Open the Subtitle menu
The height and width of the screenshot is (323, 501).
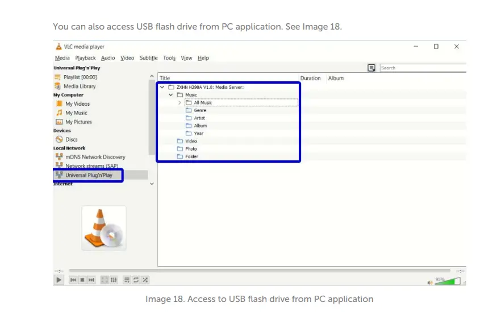pos(149,58)
